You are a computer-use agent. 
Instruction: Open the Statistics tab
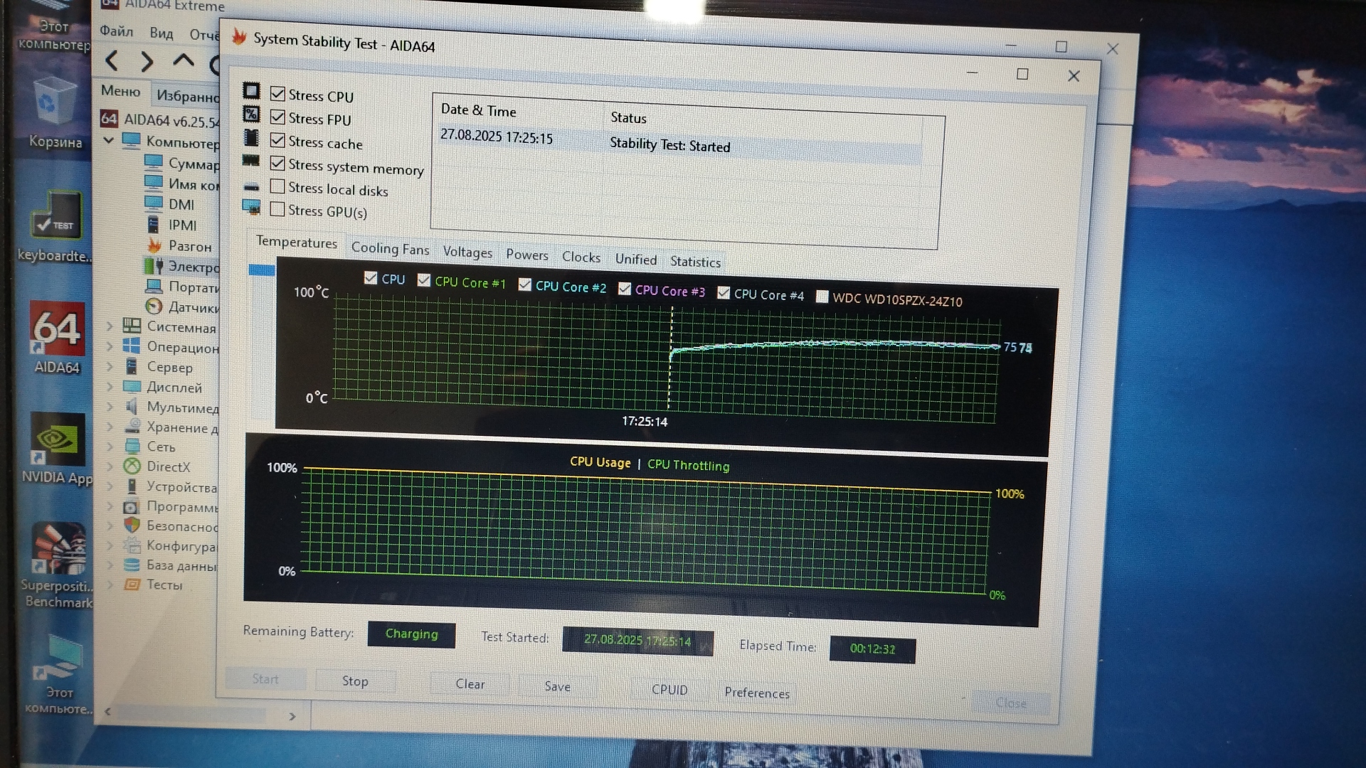click(695, 262)
